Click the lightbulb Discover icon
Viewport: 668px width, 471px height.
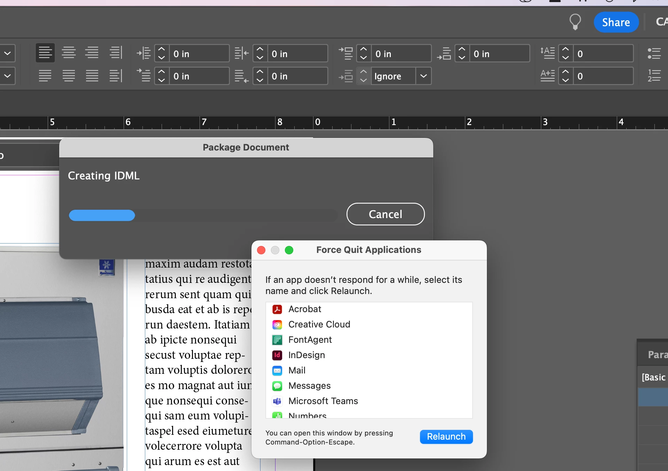tap(575, 22)
